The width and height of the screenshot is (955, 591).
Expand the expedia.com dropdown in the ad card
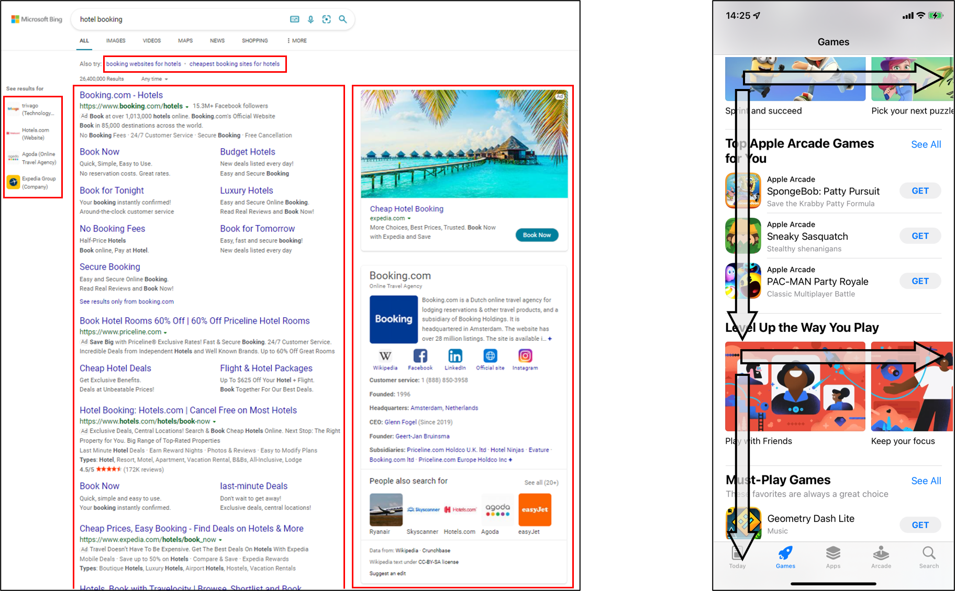[x=409, y=219]
